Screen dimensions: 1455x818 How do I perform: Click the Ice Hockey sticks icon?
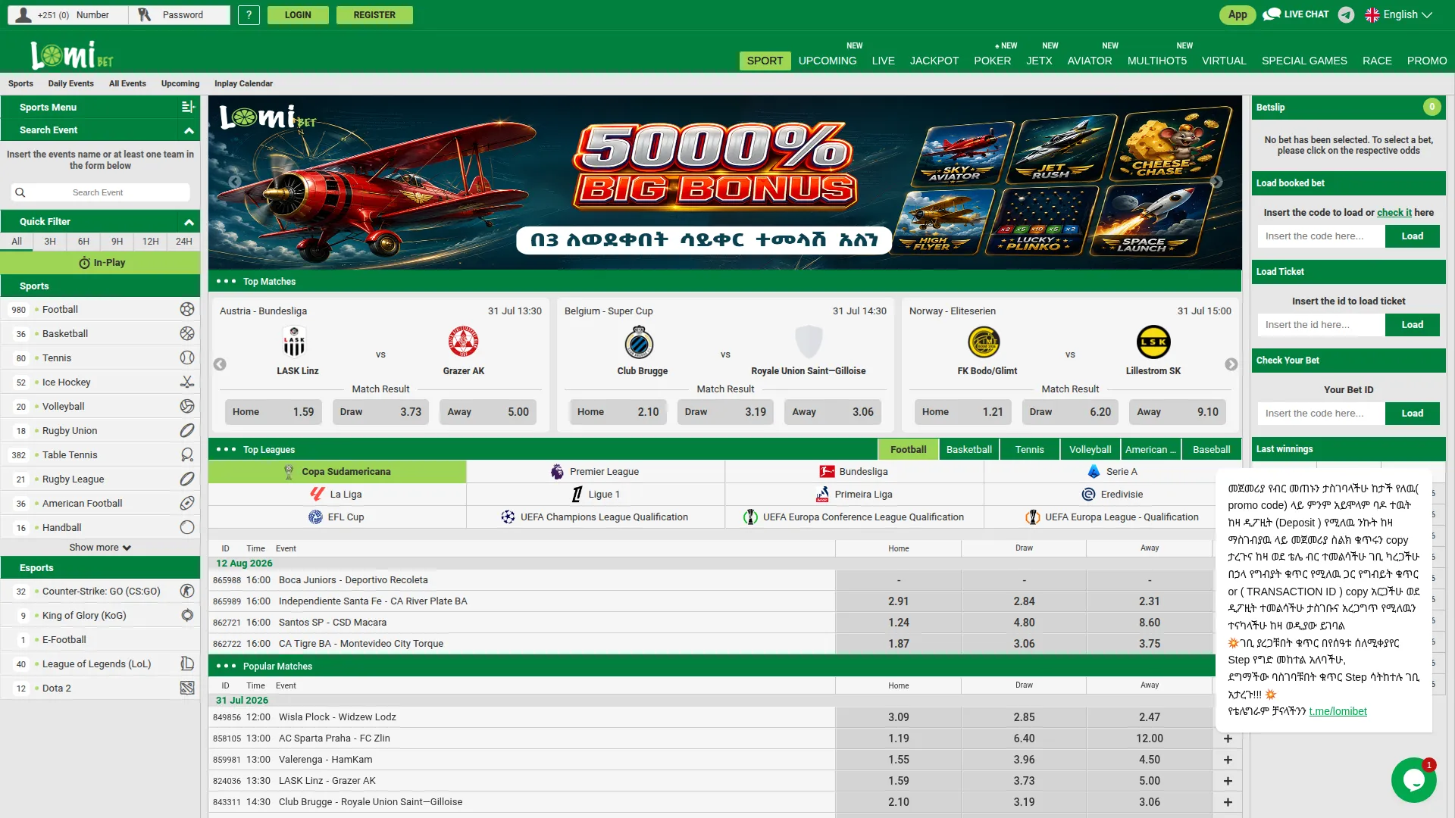[187, 382]
